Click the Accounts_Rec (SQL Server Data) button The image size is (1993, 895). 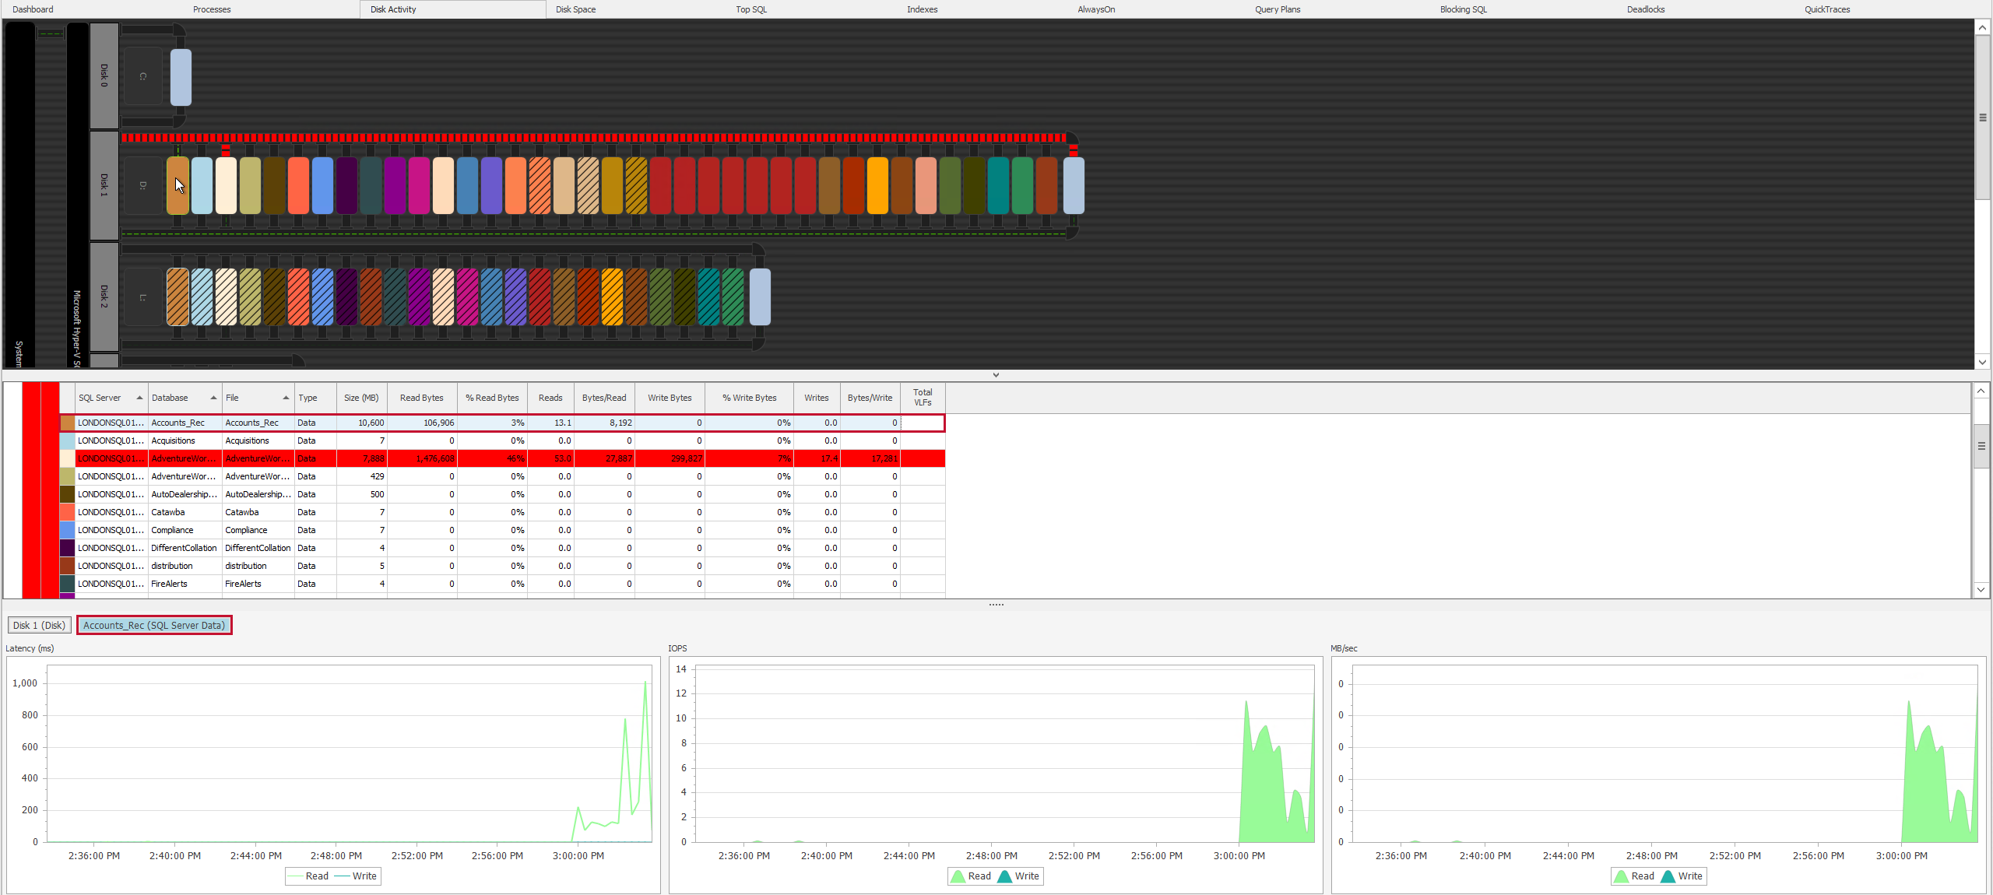154,625
